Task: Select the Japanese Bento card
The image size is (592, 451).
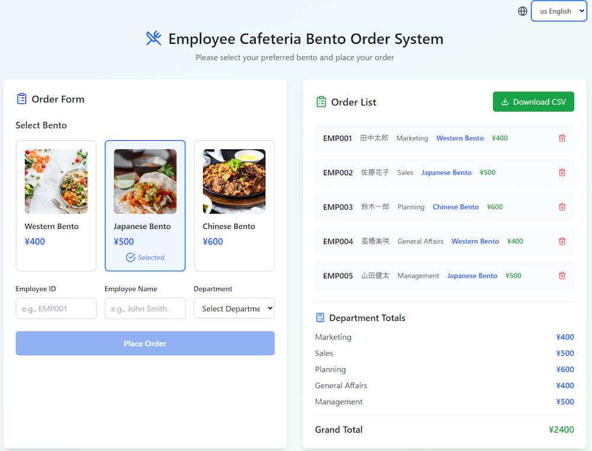Action: (145, 205)
